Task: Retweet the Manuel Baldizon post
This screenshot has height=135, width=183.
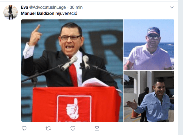Action: [48, 128]
